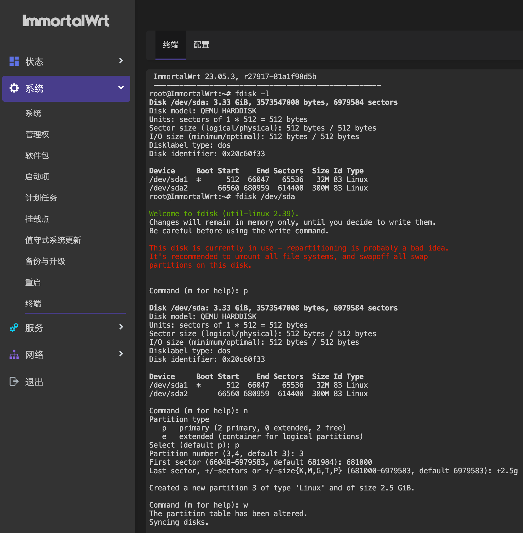Click first 'Disk identifier: 0x20c60f33' line

pyautogui.click(x=207, y=154)
